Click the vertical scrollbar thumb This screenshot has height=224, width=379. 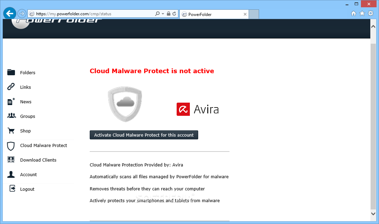[373, 127]
